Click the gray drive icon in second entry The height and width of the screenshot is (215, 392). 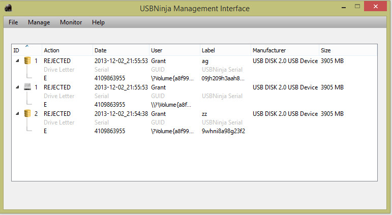coord(27,87)
